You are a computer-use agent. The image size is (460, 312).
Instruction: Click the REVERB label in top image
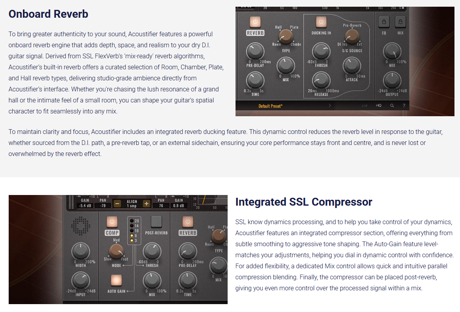[255, 33]
